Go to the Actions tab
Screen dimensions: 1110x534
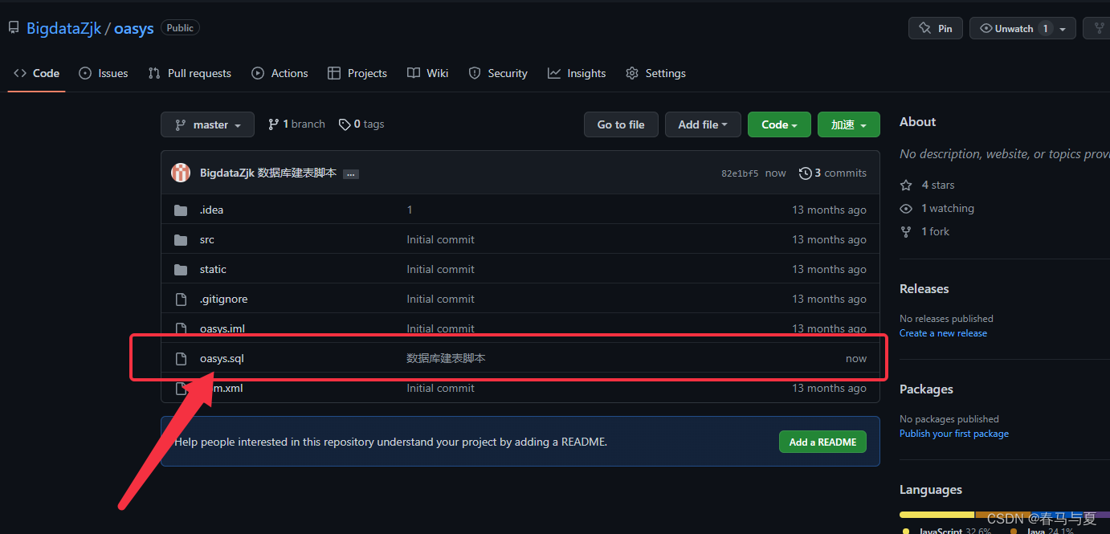point(280,73)
